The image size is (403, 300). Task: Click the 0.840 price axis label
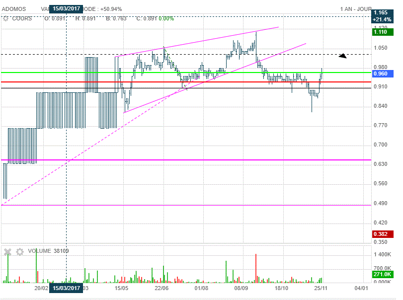380,106
